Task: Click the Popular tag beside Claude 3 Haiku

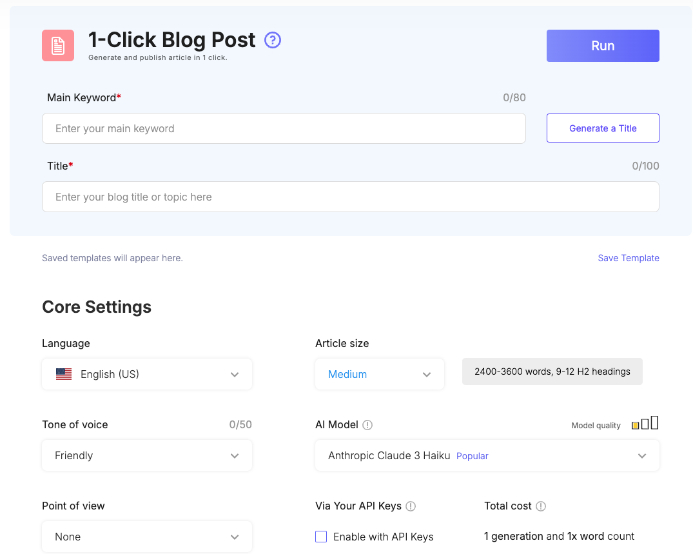Action: tap(472, 455)
